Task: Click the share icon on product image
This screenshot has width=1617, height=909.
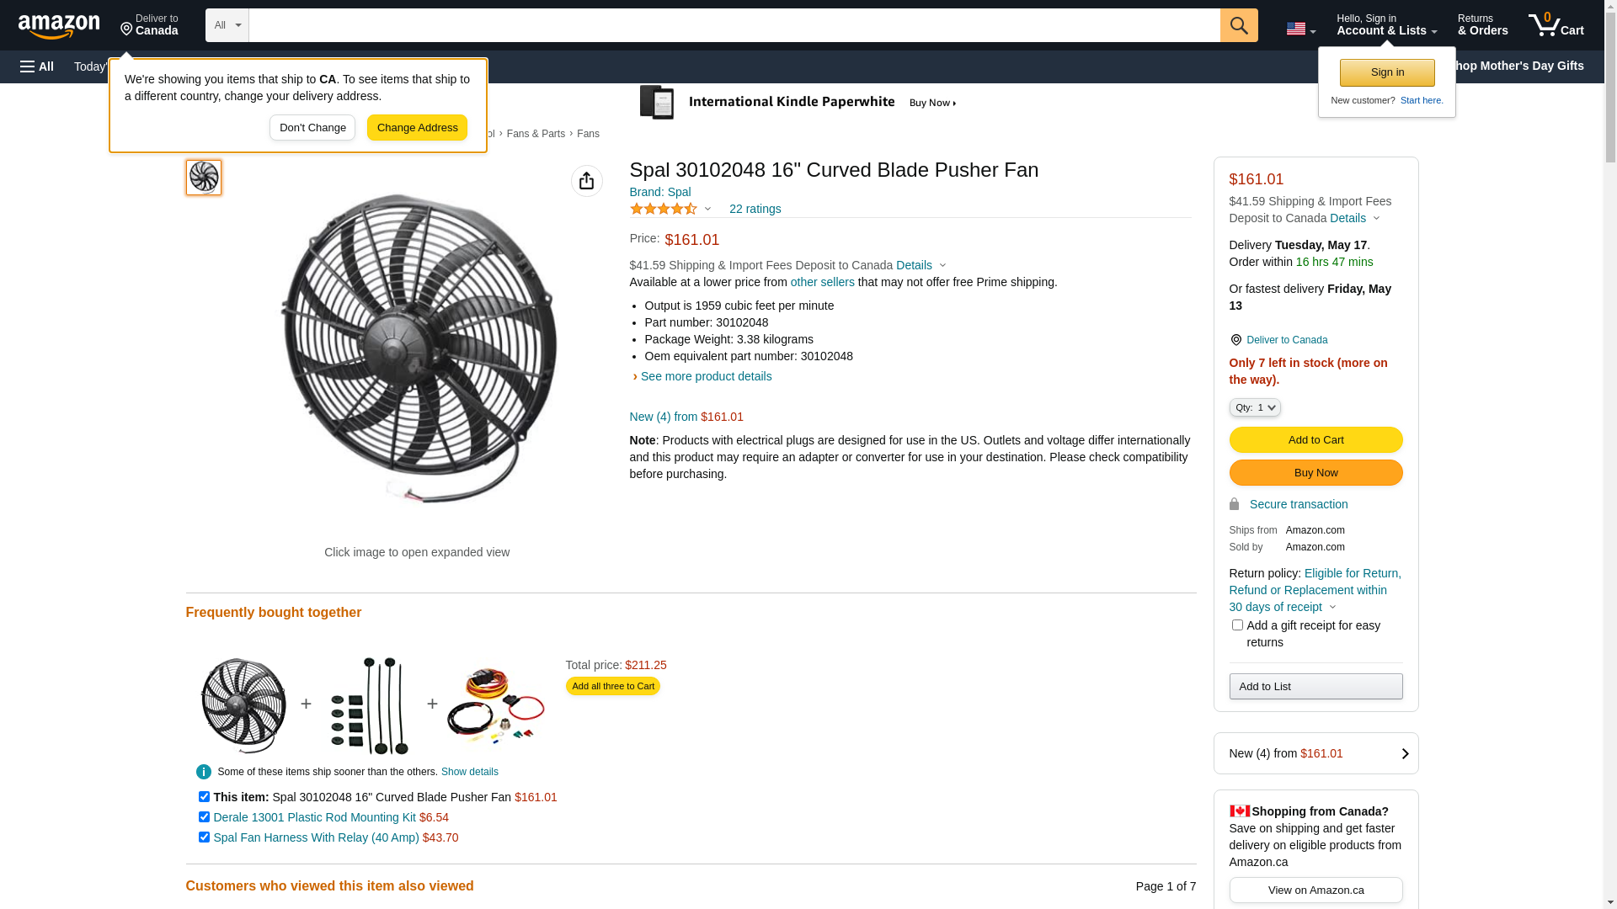Action: click(587, 181)
